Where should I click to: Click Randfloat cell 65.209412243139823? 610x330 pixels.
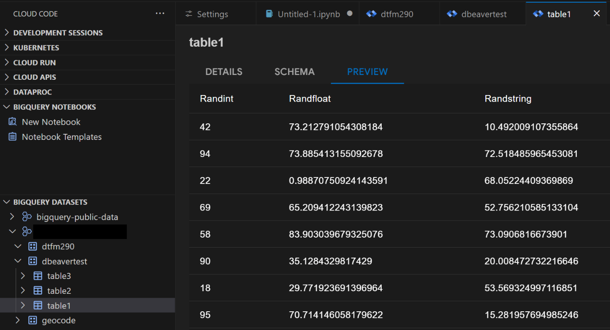pyautogui.click(x=336, y=208)
